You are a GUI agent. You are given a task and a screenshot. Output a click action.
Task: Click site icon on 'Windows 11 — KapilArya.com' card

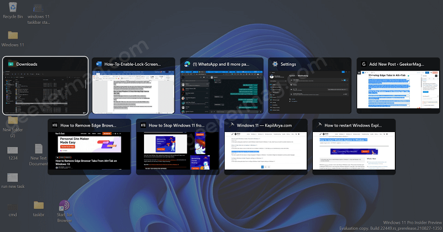point(231,124)
